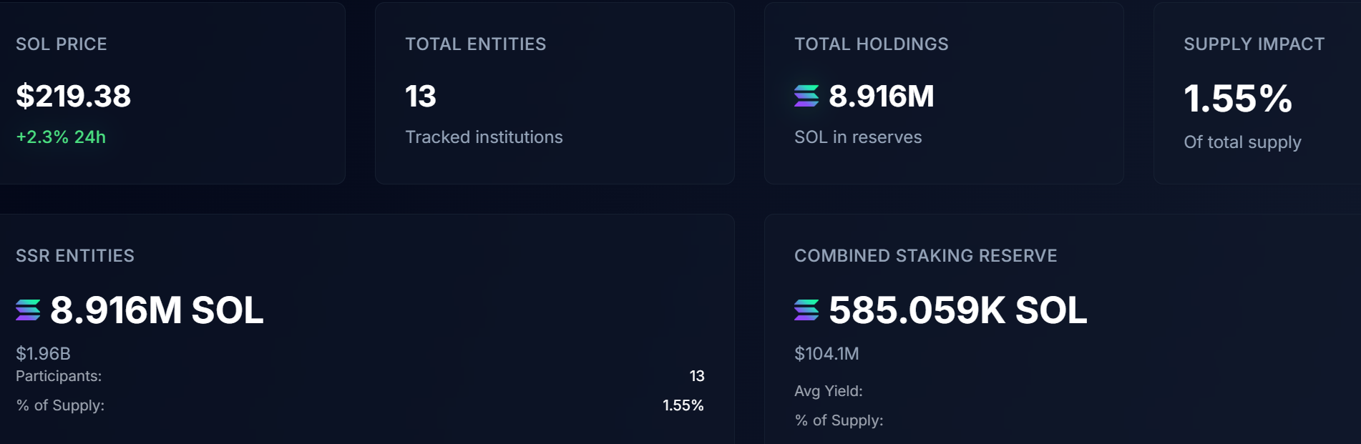
Task: Select the 8.916M total holdings figure
Action: 881,96
